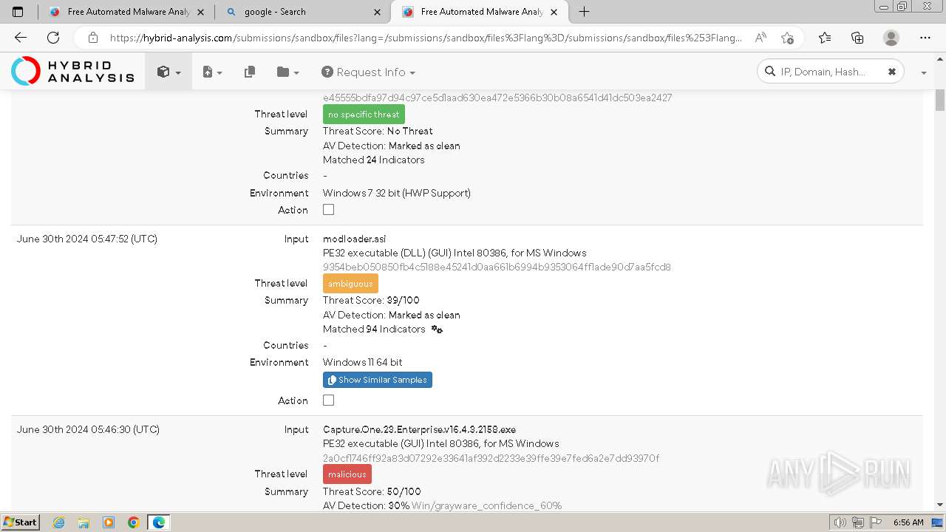
Task: Open Capture.One.23.Enterprise.v16.4.3.2158.exe link
Action: click(x=420, y=429)
